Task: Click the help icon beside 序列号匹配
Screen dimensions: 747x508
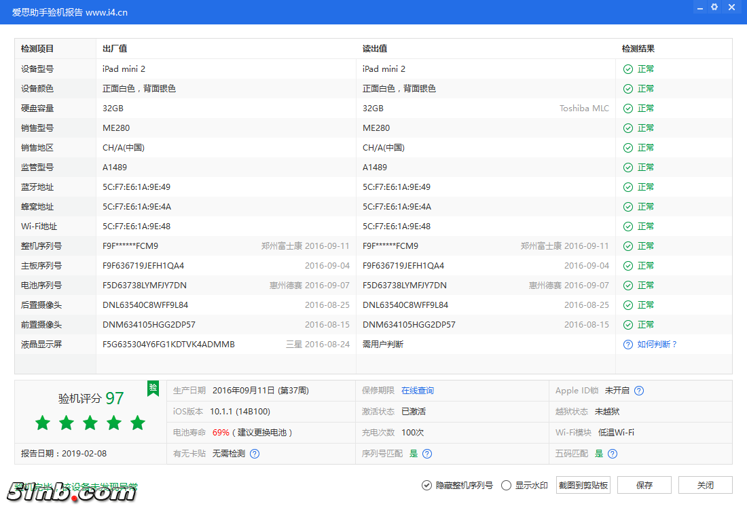Action: (426, 454)
